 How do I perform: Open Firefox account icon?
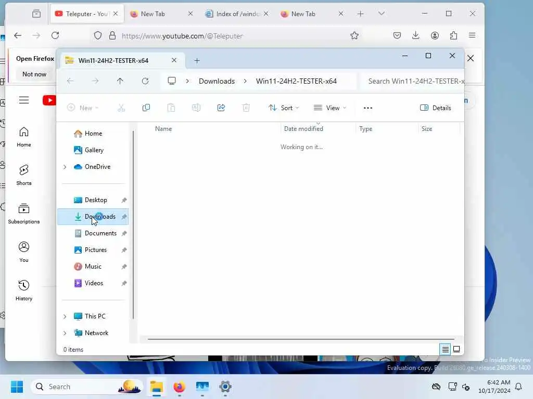click(435, 36)
